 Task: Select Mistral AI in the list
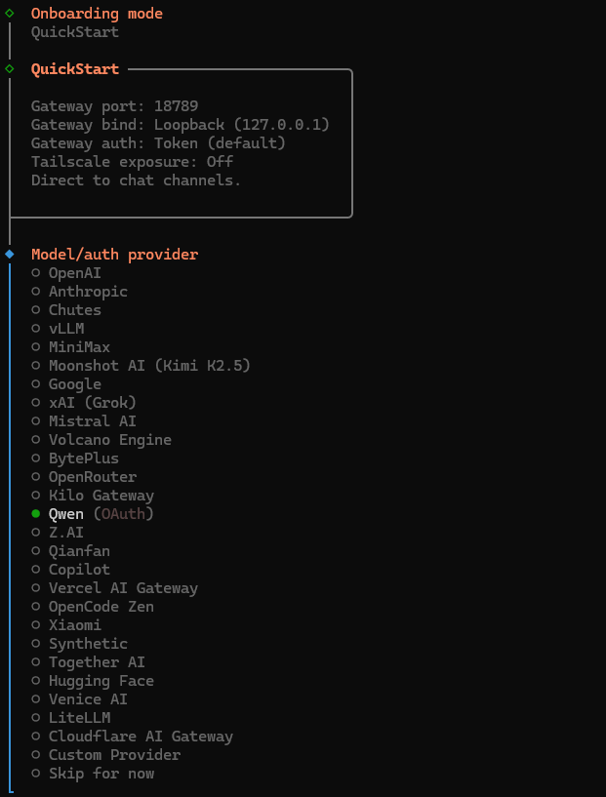[x=84, y=421]
